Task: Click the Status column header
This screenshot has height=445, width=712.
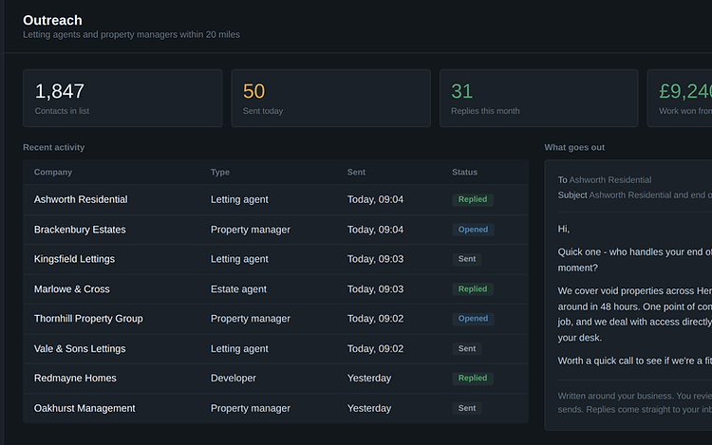Action: pos(464,172)
